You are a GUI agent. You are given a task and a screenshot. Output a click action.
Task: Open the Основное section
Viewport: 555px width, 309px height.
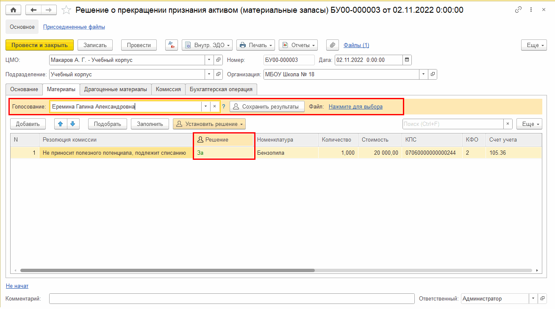tap(22, 27)
